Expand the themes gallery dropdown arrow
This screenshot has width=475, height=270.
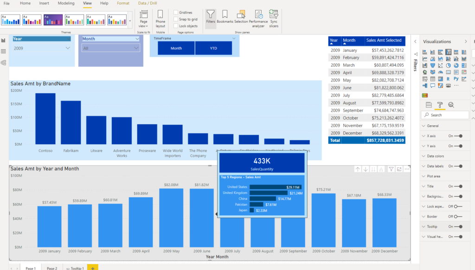[130, 21]
